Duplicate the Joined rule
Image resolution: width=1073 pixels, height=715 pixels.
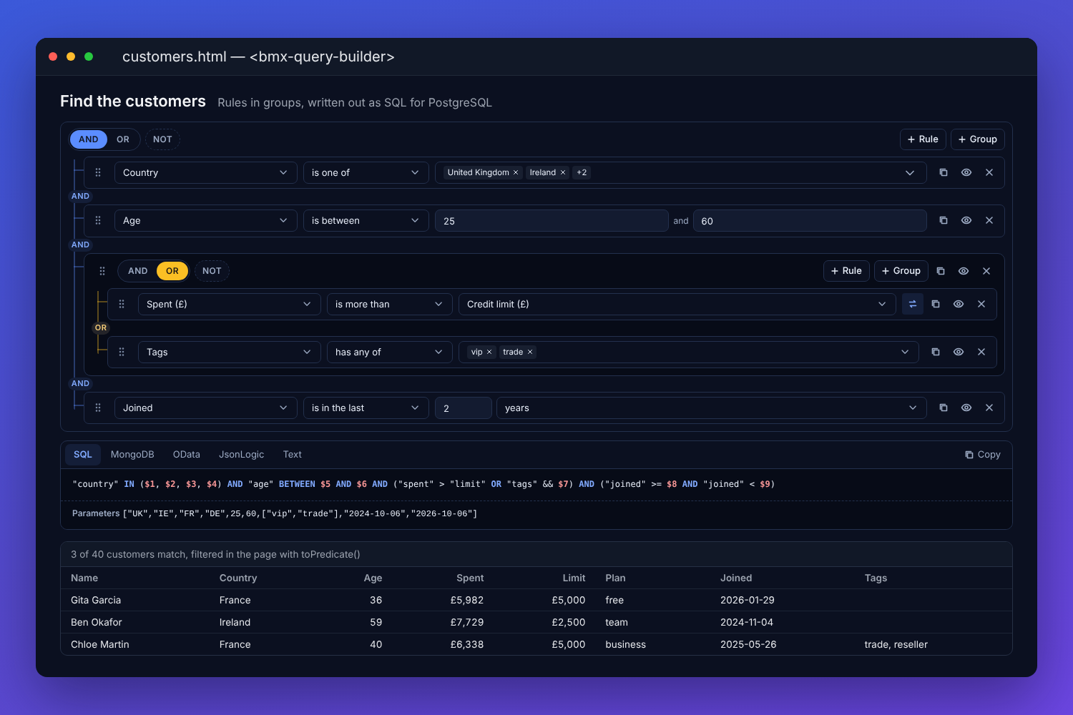click(x=944, y=408)
